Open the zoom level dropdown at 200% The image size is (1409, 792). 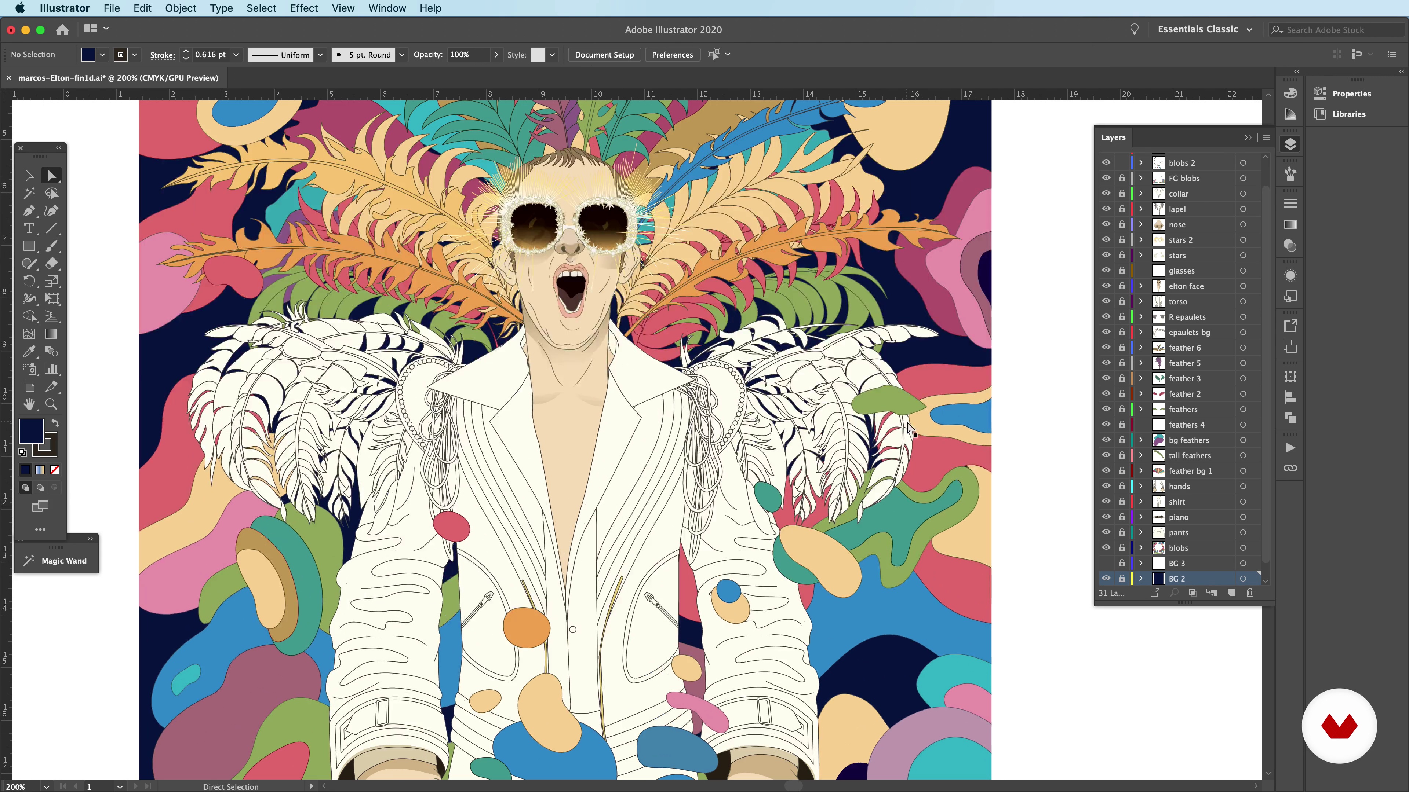click(47, 786)
